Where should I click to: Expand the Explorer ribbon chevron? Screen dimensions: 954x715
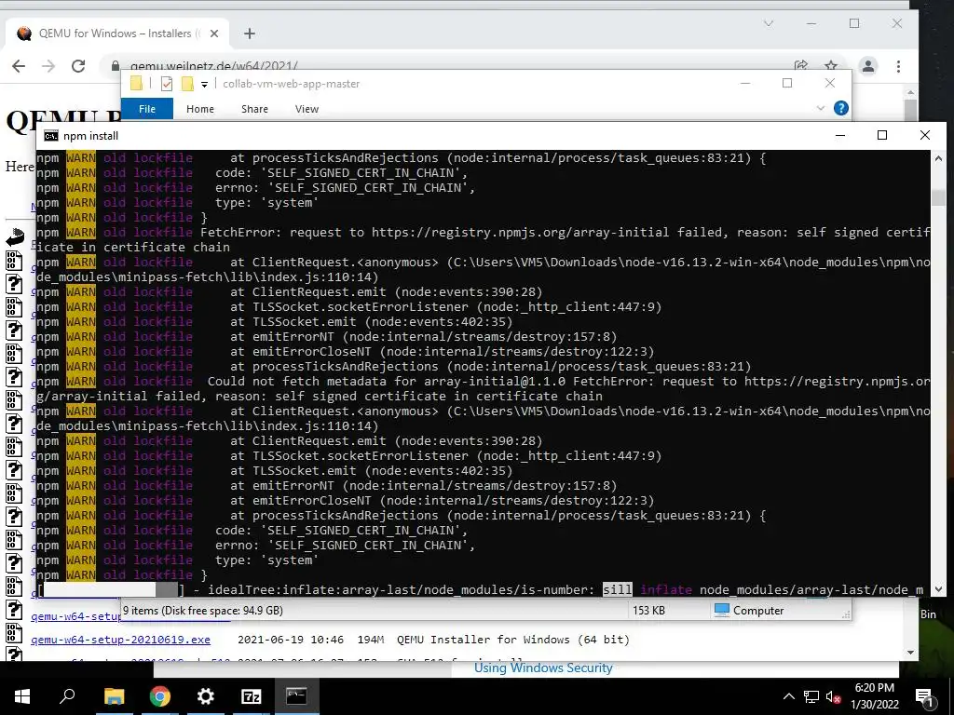(x=820, y=108)
